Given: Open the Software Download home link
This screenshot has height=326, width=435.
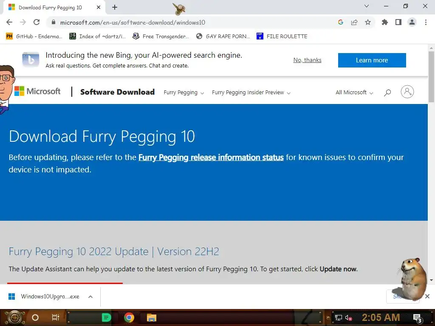Looking at the screenshot, I should [117, 92].
